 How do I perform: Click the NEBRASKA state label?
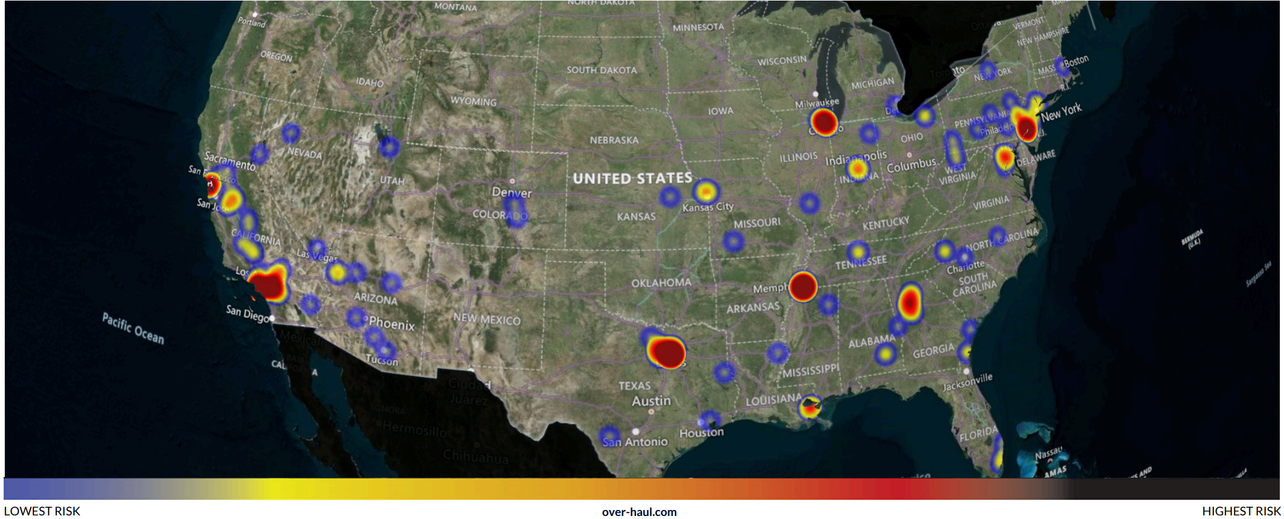[614, 140]
